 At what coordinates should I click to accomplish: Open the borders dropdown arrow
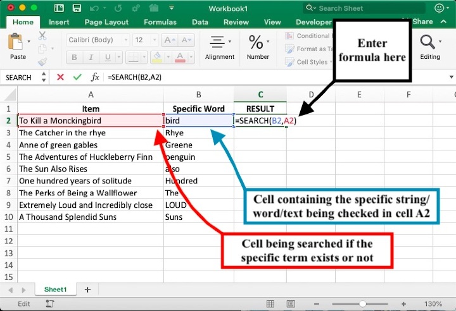click(x=144, y=57)
